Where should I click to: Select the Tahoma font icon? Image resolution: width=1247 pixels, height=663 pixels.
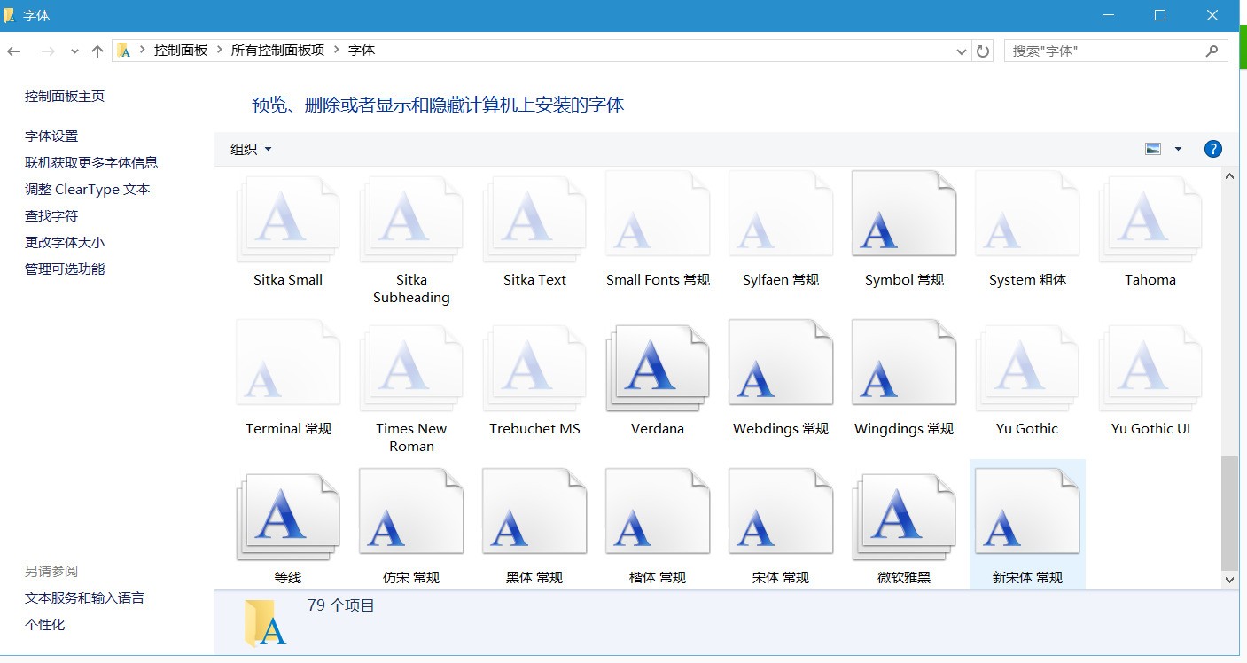click(1150, 219)
